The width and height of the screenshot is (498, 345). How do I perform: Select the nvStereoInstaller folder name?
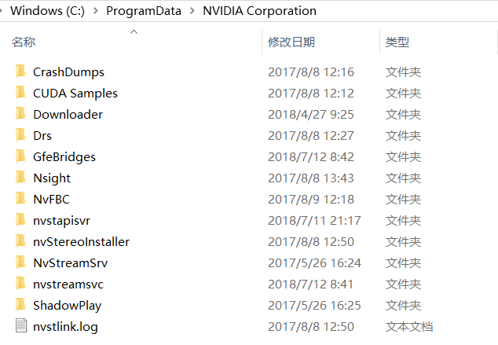pyautogui.click(x=82, y=242)
